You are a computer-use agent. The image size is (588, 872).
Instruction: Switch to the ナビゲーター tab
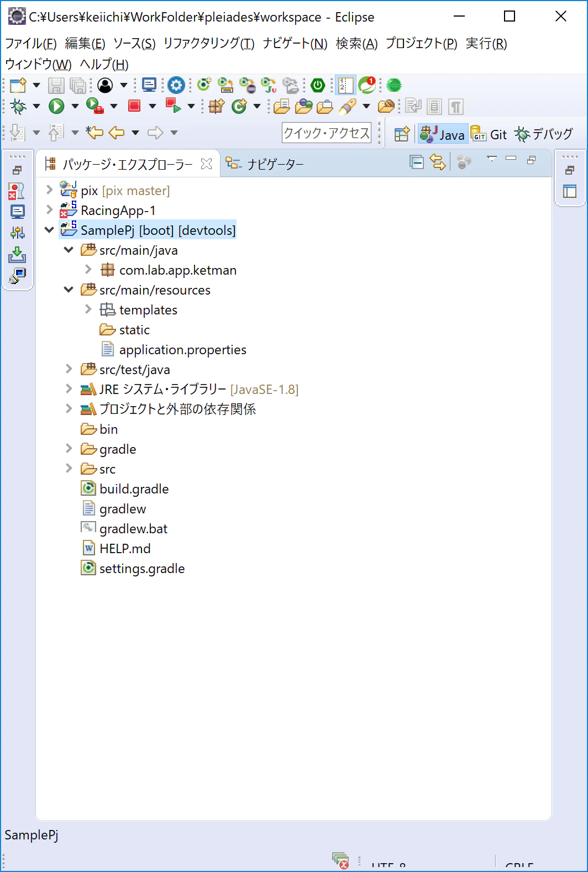point(265,164)
